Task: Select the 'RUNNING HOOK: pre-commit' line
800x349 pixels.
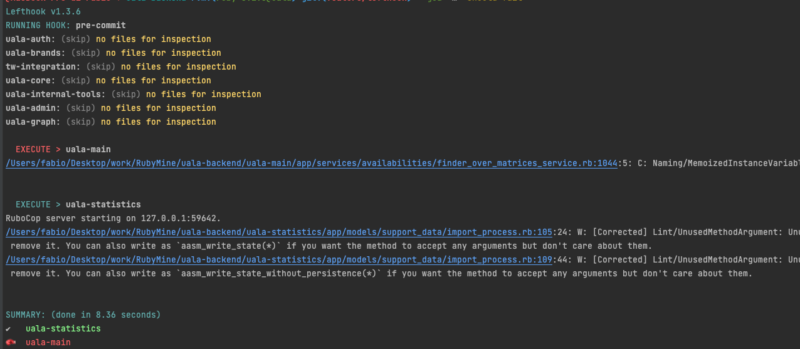Action: (66, 25)
